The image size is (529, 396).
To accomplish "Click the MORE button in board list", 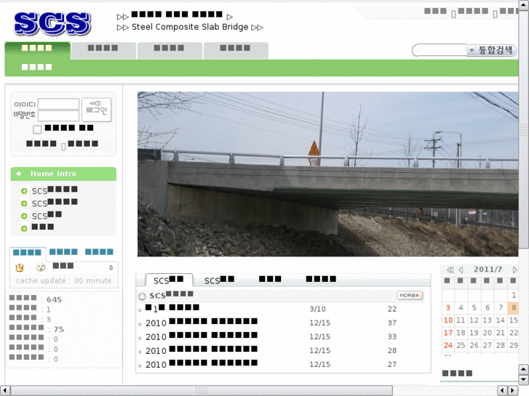I will point(409,296).
